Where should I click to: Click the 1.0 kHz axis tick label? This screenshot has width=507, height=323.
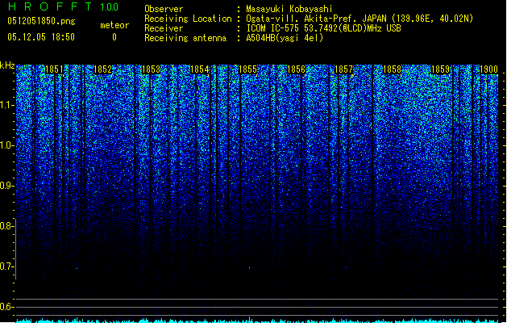[x=6, y=145]
